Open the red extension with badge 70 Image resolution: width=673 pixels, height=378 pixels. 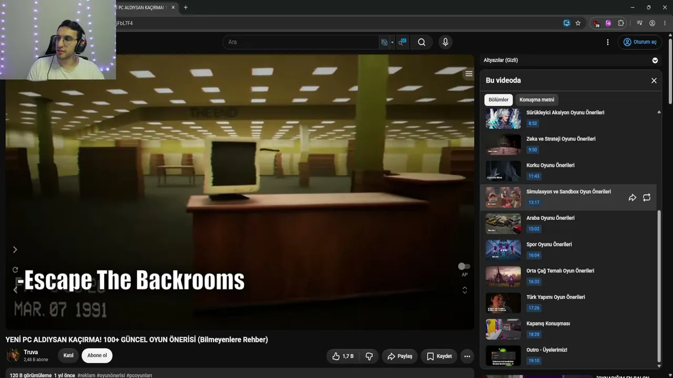point(596,23)
